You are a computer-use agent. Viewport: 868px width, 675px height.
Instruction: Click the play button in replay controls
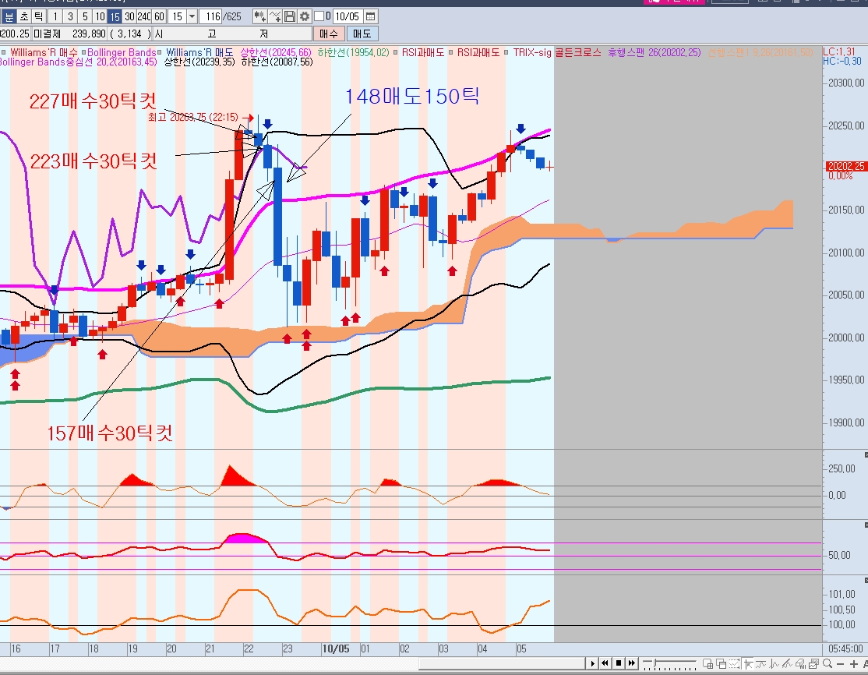coord(593,663)
